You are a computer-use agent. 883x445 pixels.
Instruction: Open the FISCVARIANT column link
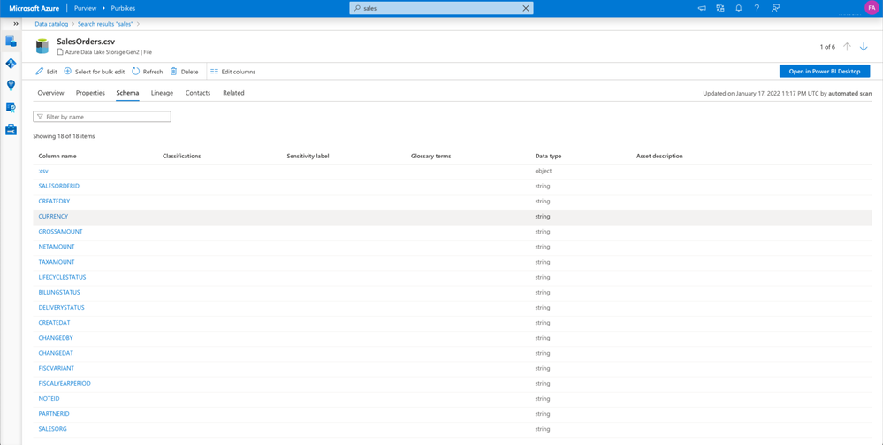pyautogui.click(x=57, y=368)
